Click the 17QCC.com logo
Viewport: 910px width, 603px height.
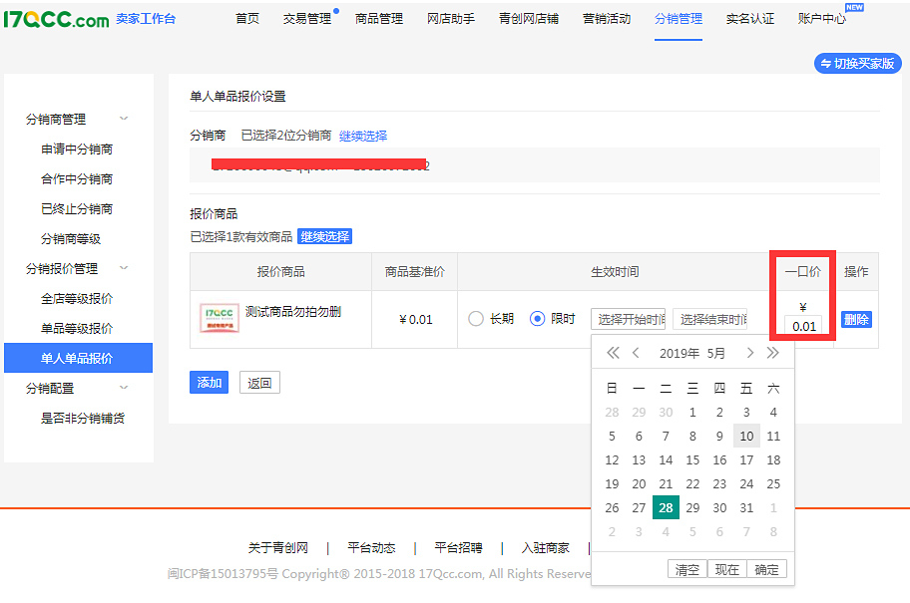click(x=55, y=21)
